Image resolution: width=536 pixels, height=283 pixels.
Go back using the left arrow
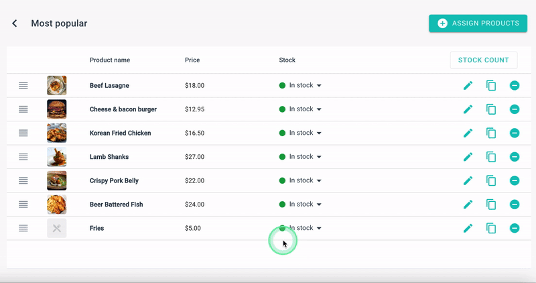point(14,23)
